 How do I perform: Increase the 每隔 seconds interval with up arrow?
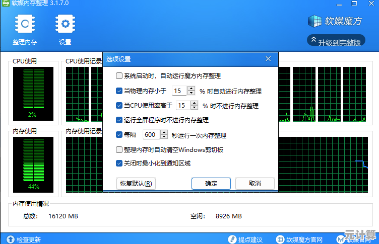[x=164, y=132]
